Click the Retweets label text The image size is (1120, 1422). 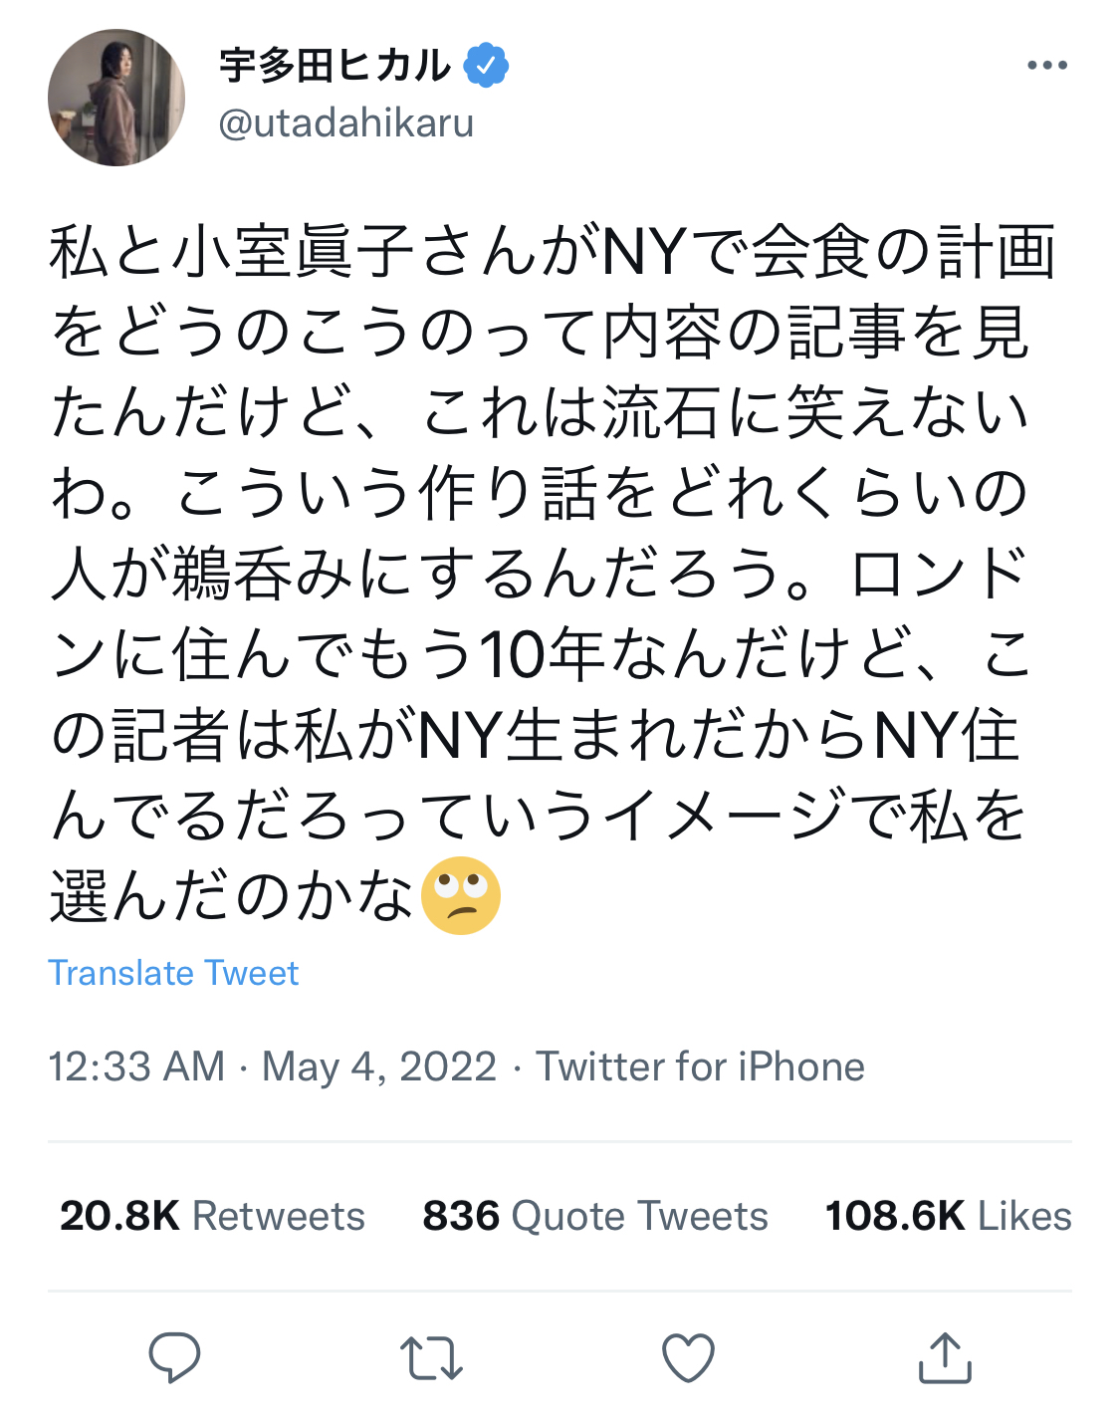click(x=278, y=1216)
